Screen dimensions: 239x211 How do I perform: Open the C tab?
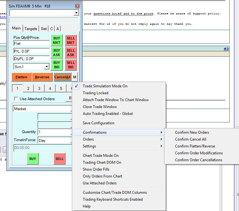pos(52,29)
